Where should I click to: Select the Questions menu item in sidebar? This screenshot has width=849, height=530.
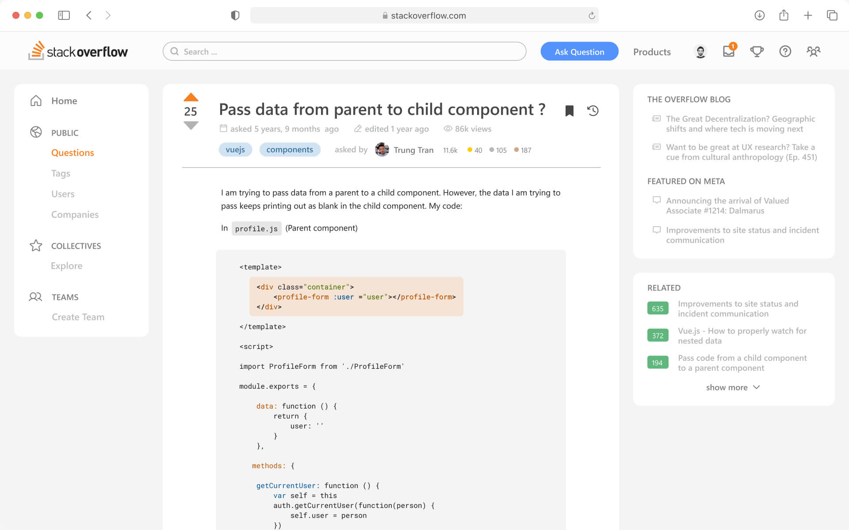pyautogui.click(x=73, y=153)
